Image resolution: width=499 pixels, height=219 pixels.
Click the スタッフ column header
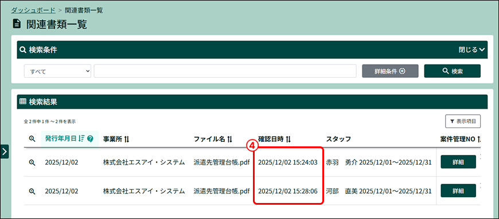coord(338,139)
